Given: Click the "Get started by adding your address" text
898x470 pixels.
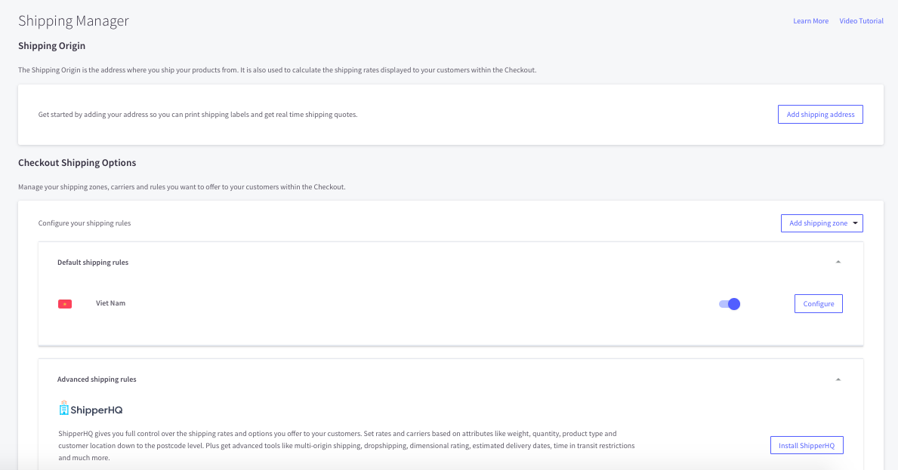Looking at the screenshot, I should [x=198, y=115].
